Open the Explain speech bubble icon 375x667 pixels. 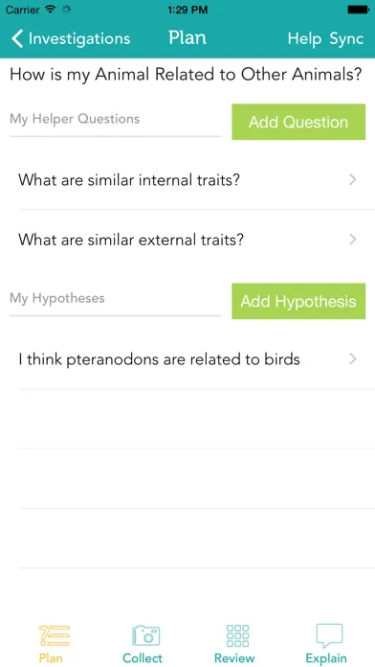[x=329, y=635]
